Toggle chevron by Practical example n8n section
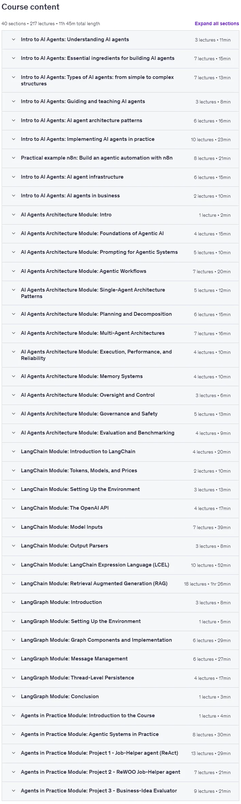Viewport: 241px width, 804px height. (14, 158)
